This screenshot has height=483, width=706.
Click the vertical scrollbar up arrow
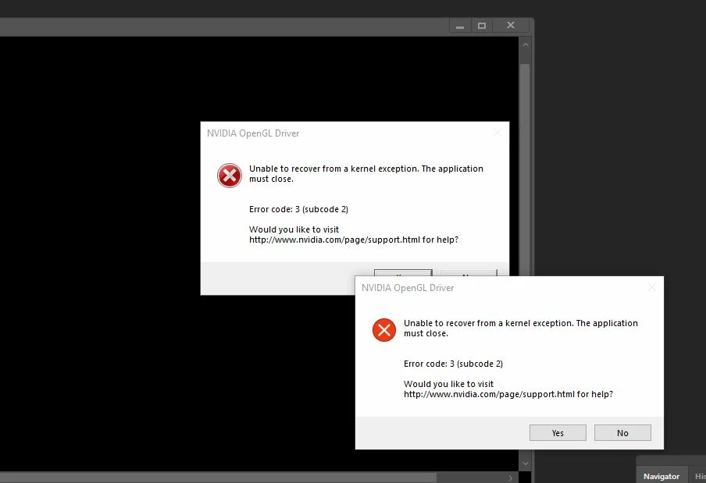click(x=525, y=45)
